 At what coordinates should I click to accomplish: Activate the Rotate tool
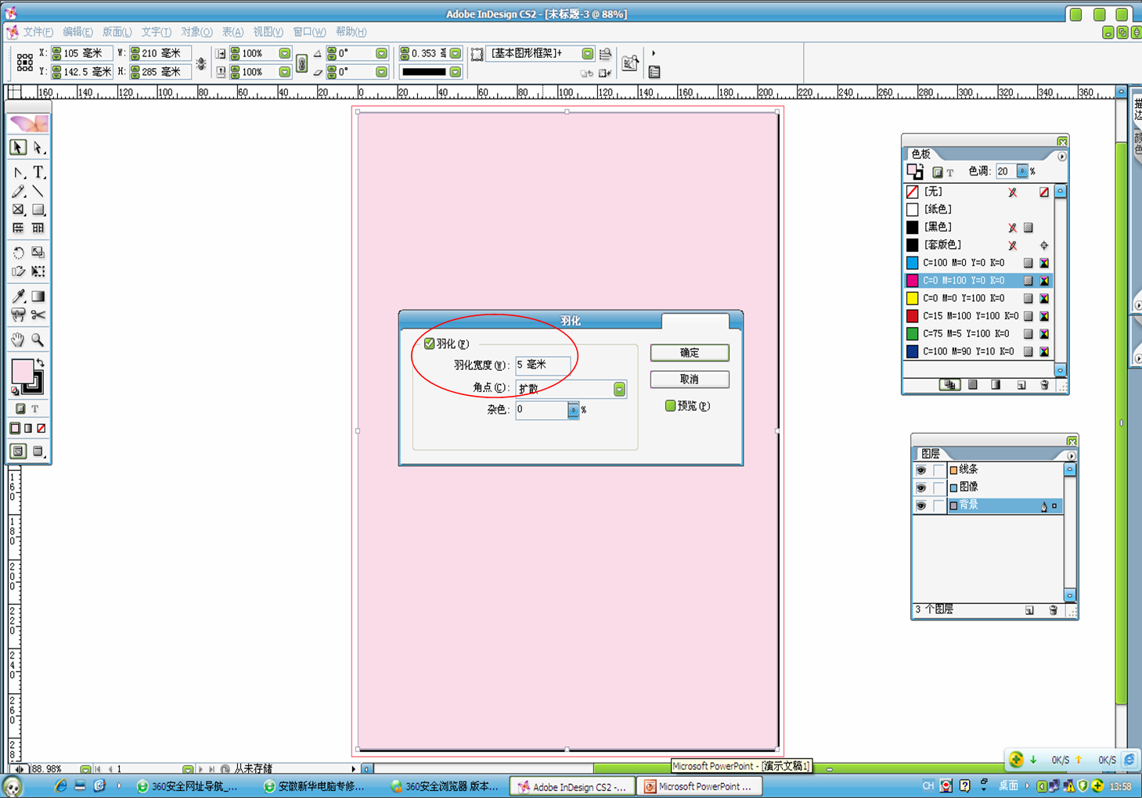point(18,253)
